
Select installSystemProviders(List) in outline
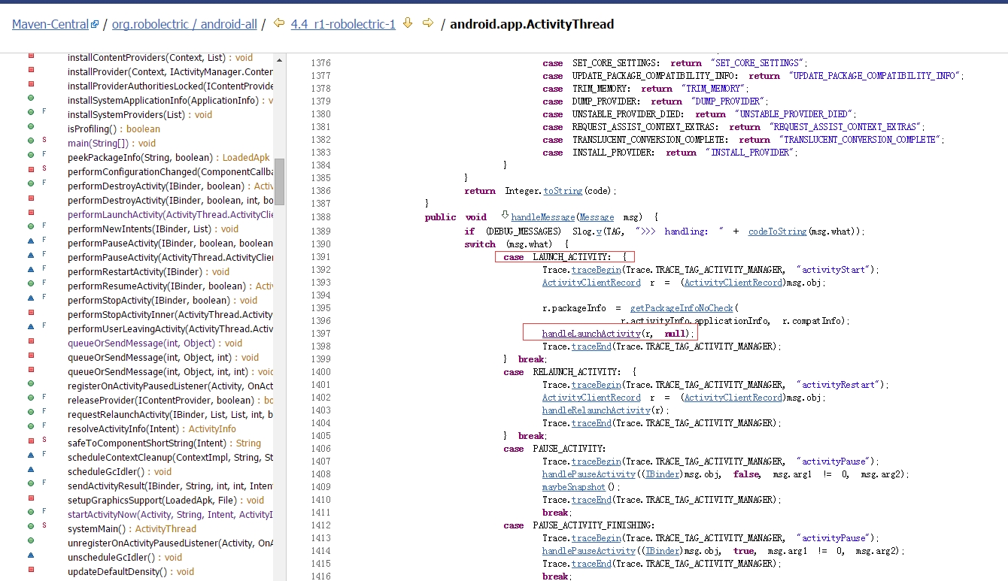140,114
